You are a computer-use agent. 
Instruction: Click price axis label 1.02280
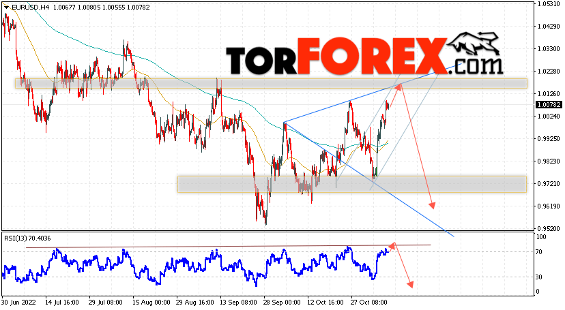[549, 72]
